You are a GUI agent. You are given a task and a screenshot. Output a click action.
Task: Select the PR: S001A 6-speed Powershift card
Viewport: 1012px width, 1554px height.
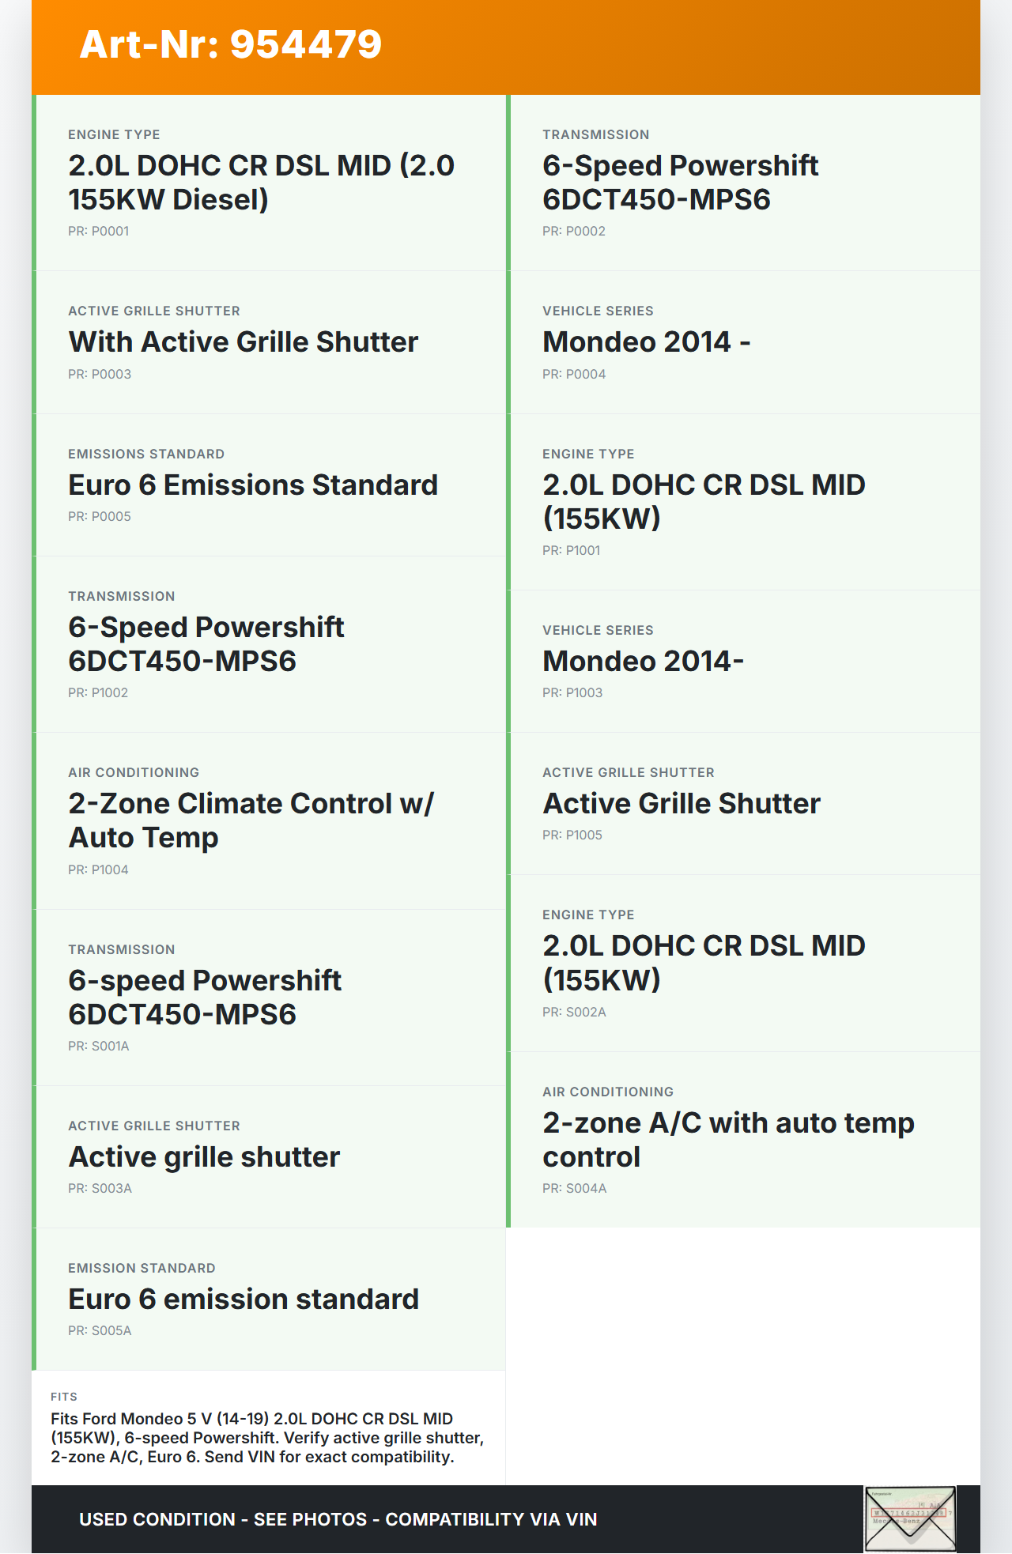(x=269, y=998)
